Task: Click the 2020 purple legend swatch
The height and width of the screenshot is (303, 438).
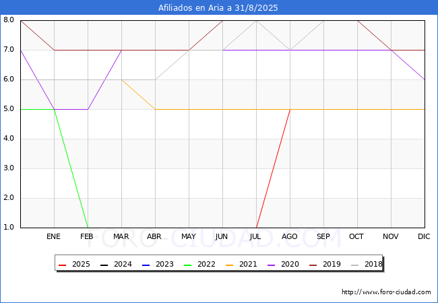Action: pos(271,265)
